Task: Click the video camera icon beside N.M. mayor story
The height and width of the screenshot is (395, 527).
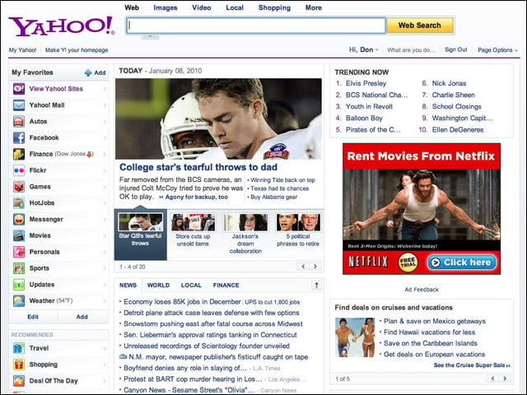Action: (x=123, y=356)
